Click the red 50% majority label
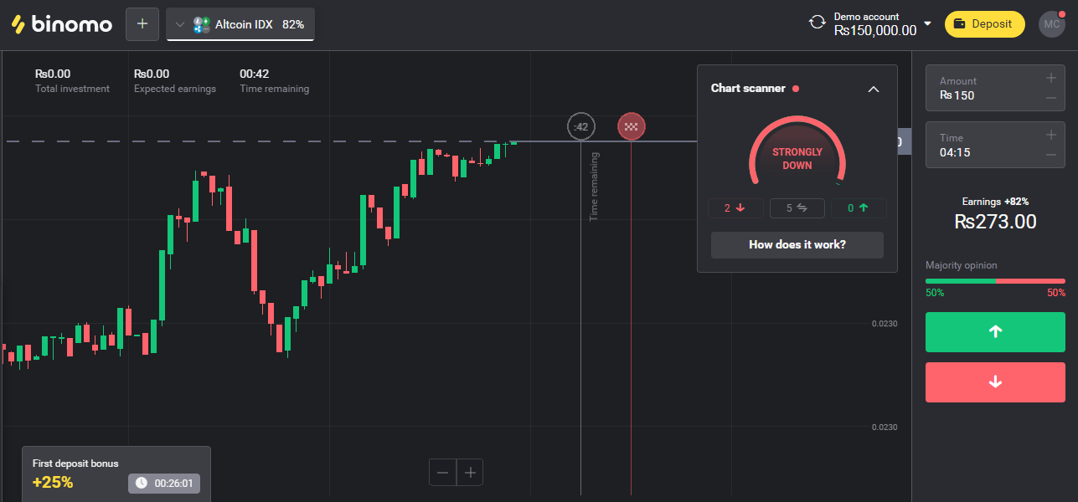This screenshot has width=1078, height=502. (x=1055, y=293)
